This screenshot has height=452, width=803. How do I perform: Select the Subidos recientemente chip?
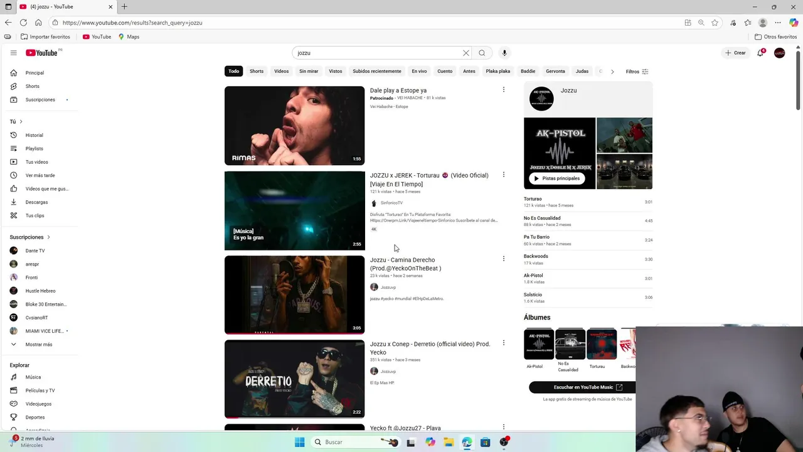pos(376,71)
